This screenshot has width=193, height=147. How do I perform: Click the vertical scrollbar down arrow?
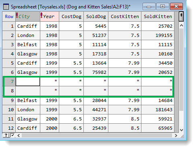(181, 130)
